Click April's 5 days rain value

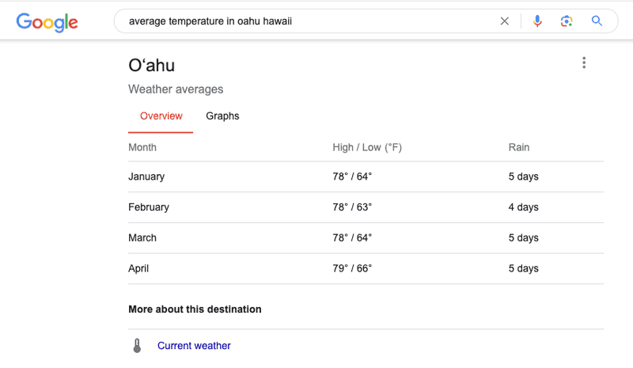(x=523, y=268)
